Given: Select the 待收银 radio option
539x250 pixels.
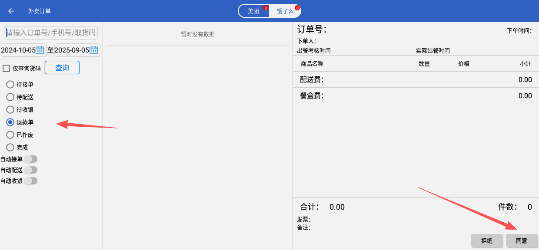Looking at the screenshot, I should [x=10, y=109].
